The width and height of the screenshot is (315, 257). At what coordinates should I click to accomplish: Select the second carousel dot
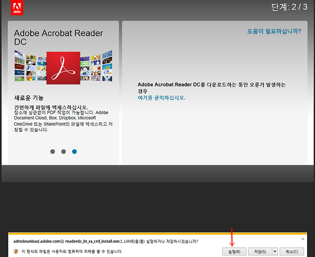coord(63,152)
